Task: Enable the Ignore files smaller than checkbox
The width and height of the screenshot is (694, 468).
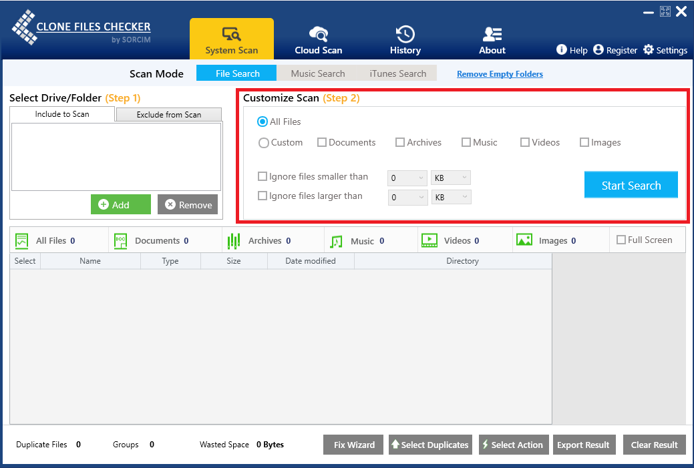Action: tap(263, 177)
